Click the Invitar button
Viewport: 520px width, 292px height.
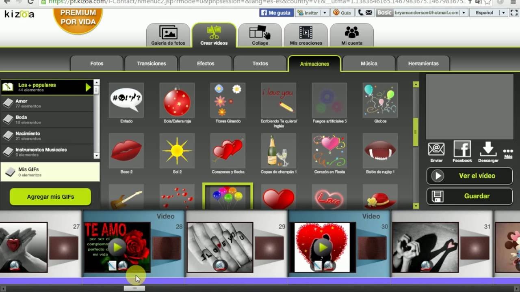(308, 13)
